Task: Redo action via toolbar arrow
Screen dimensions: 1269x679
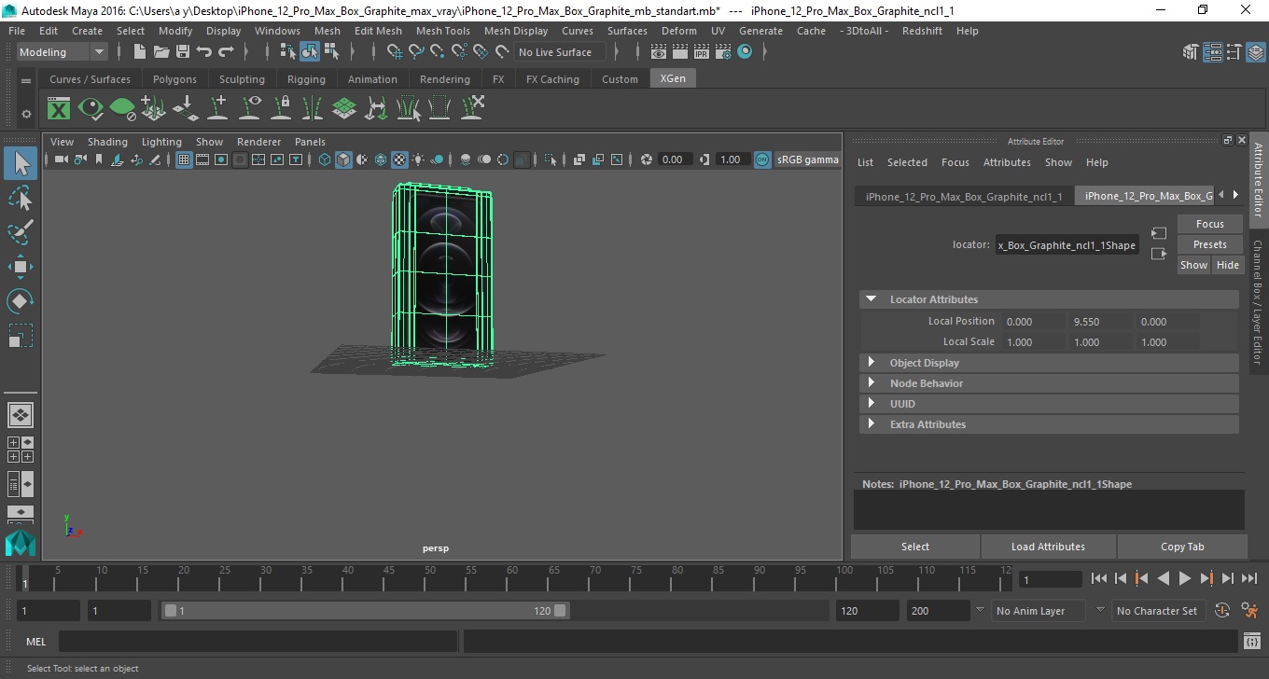Action: tap(226, 52)
